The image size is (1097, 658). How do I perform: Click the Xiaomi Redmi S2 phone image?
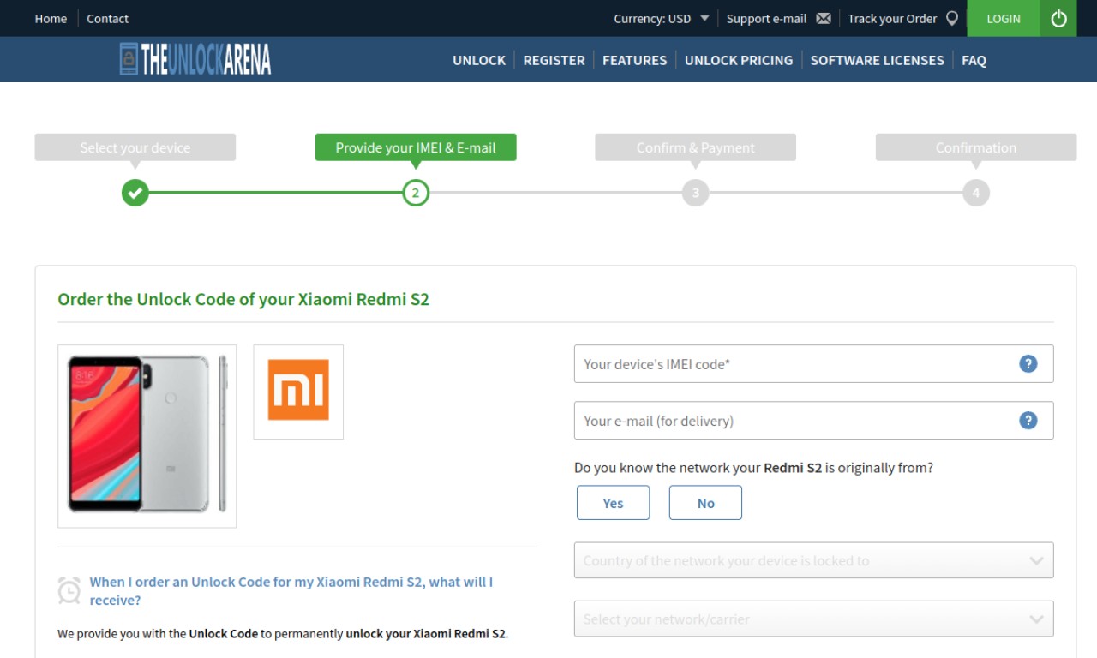[147, 435]
